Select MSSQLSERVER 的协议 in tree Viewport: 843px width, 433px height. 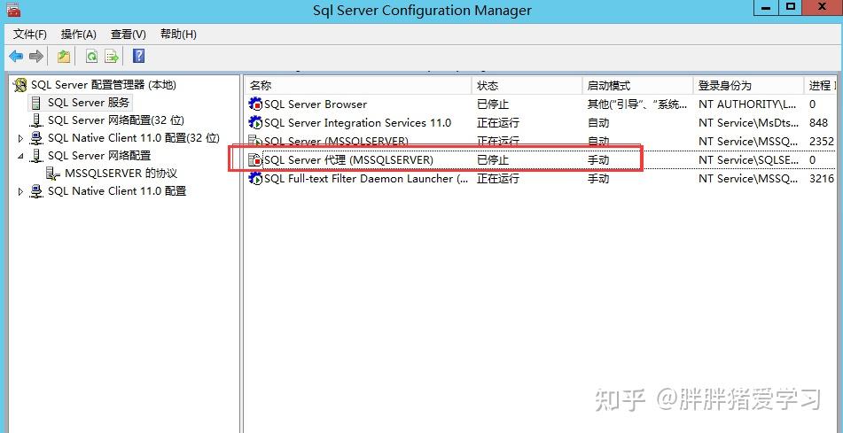pos(121,174)
